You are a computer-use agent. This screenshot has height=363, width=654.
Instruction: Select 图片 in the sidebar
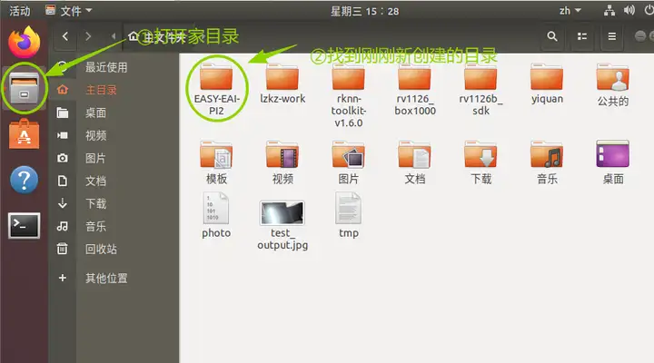click(95, 158)
